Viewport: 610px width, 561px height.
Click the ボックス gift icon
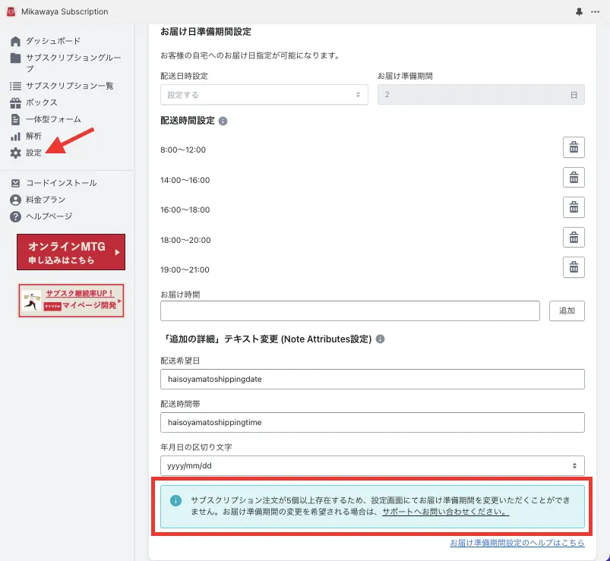click(15, 103)
